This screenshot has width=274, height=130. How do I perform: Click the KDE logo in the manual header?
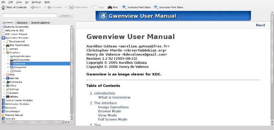103,16
